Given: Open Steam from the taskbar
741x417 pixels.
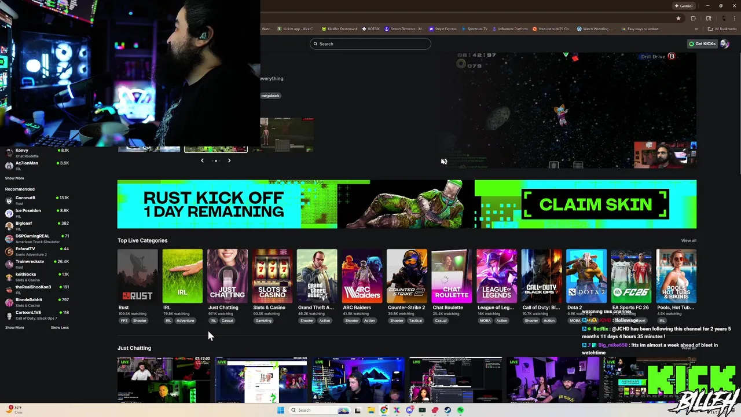Looking at the screenshot, I should click(x=447, y=410).
